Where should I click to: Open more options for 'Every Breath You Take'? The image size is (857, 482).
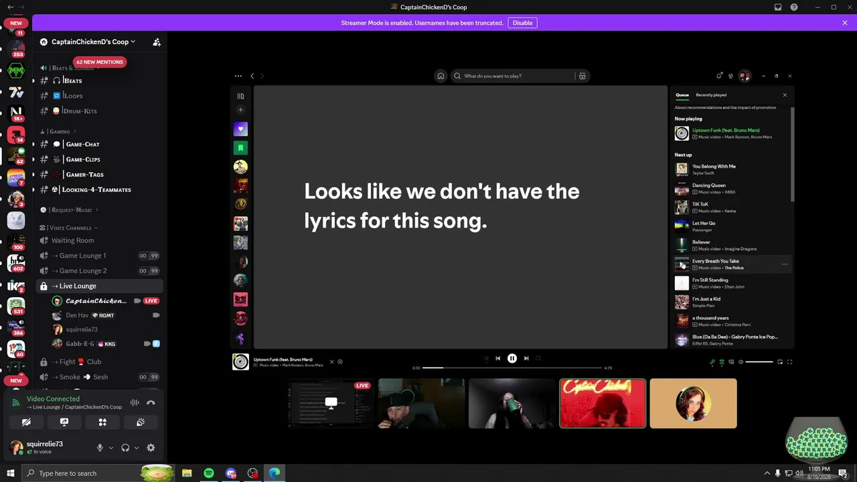(x=785, y=264)
